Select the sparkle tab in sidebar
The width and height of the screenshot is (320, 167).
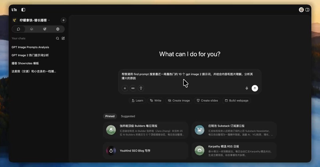point(32,29)
